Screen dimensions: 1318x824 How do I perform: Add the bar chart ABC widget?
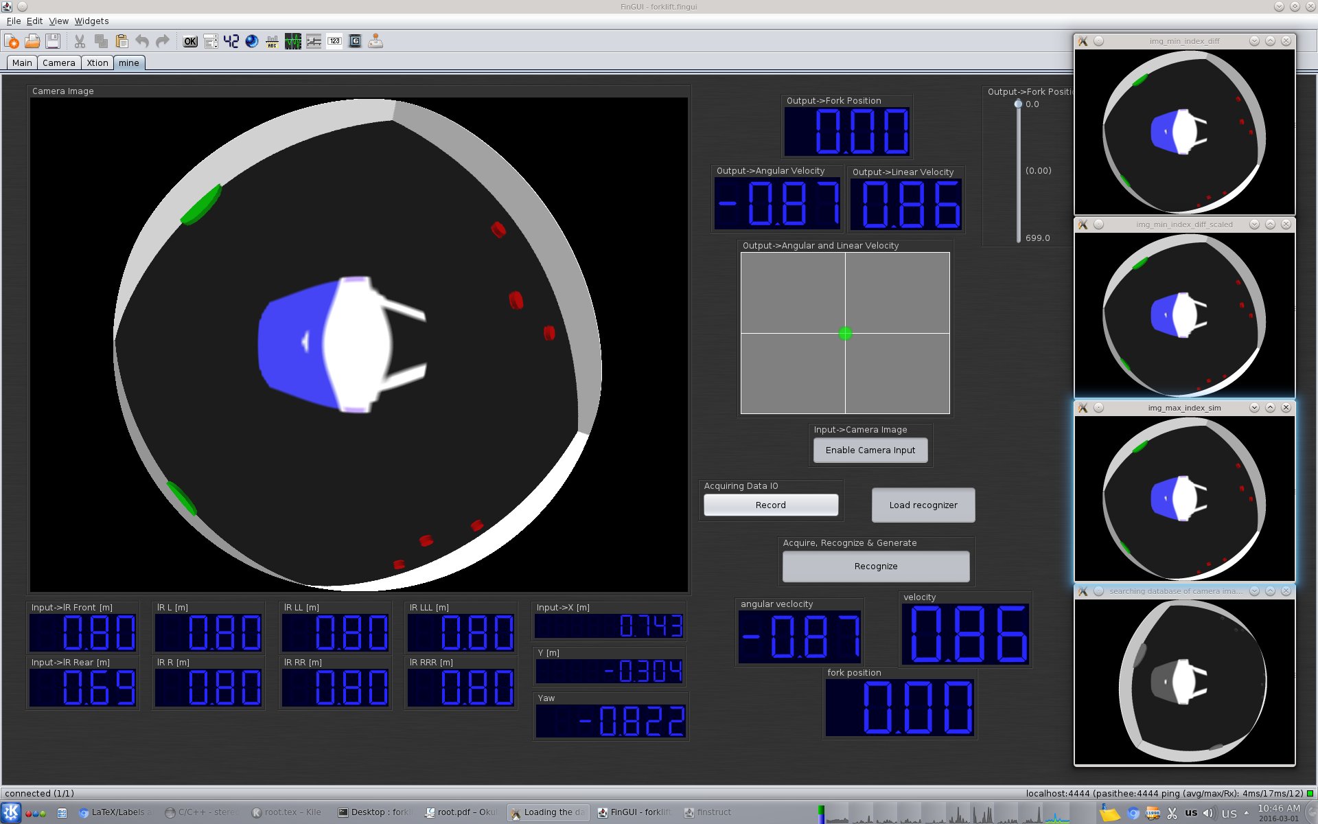273,41
